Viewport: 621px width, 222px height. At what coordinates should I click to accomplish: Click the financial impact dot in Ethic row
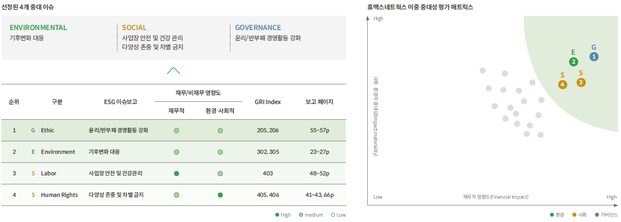coord(176,131)
